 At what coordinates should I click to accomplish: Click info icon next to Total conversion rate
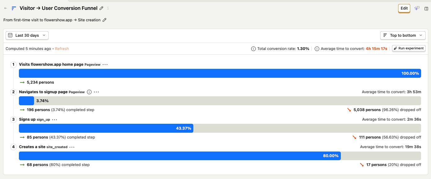coord(253,49)
